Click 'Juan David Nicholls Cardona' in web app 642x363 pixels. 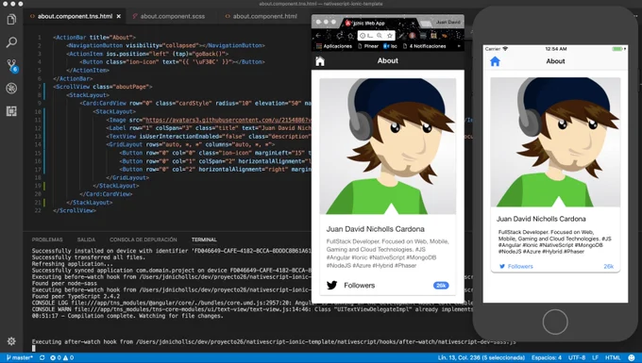[376, 229]
